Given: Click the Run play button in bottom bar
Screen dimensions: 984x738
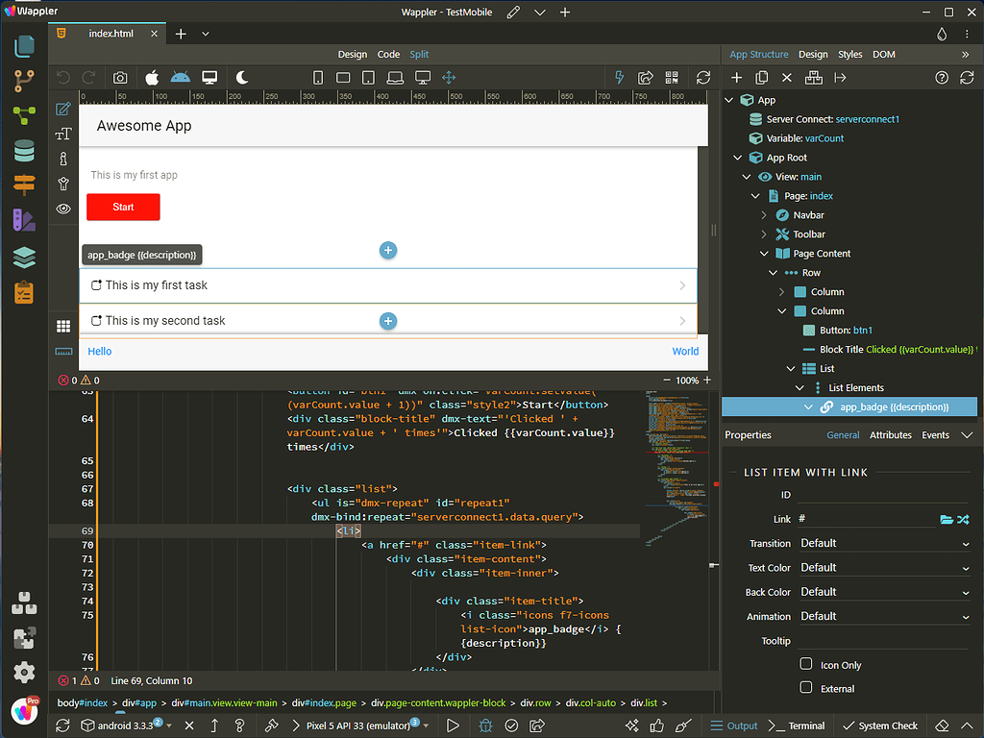Looking at the screenshot, I should [x=452, y=726].
